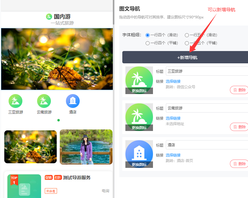
Task: Click 选择链接 for 三亚旅游 entry
Action: click(173, 81)
